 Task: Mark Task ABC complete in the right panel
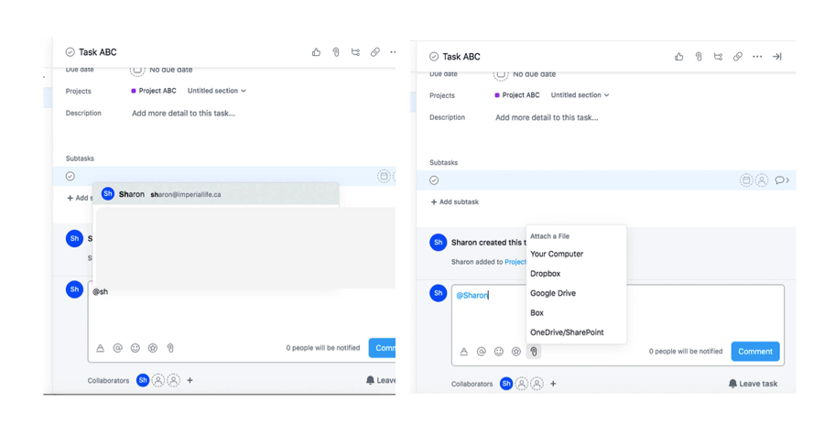pyautogui.click(x=434, y=57)
